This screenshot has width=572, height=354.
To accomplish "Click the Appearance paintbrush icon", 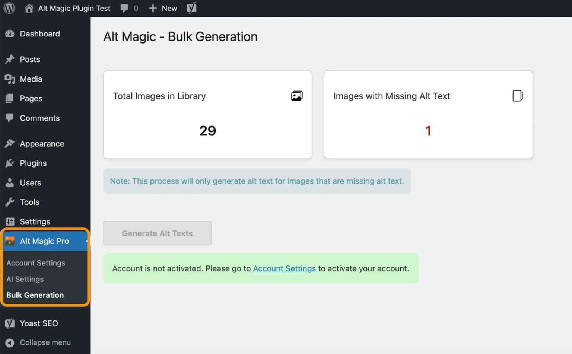I will 10,143.
